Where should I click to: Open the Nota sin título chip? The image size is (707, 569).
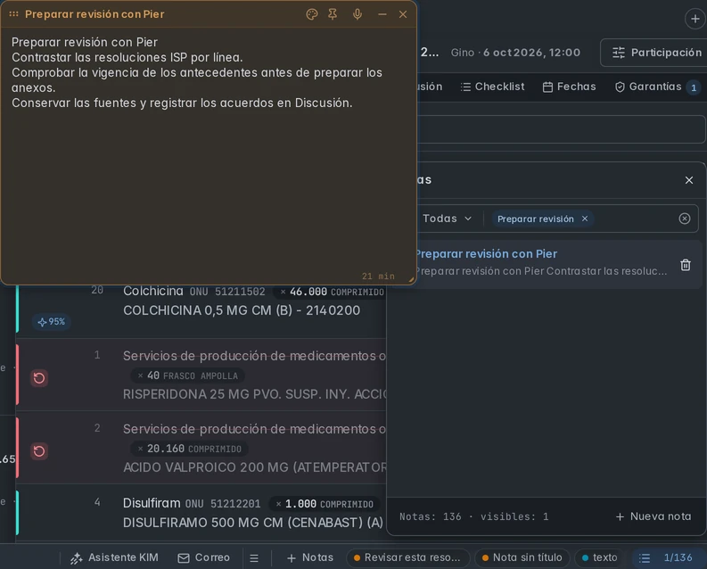tap(522, 557)
